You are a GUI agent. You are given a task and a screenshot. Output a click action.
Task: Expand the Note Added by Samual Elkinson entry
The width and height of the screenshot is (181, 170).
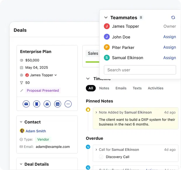[x=96, y=112]
